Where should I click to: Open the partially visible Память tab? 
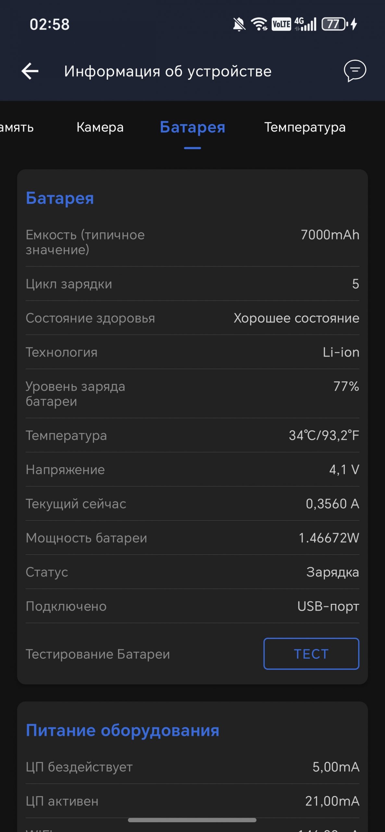17,127
